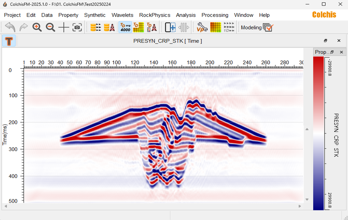Click the undo arrow icon
Viewport: 348px width, 220px height.
(10, 27)
